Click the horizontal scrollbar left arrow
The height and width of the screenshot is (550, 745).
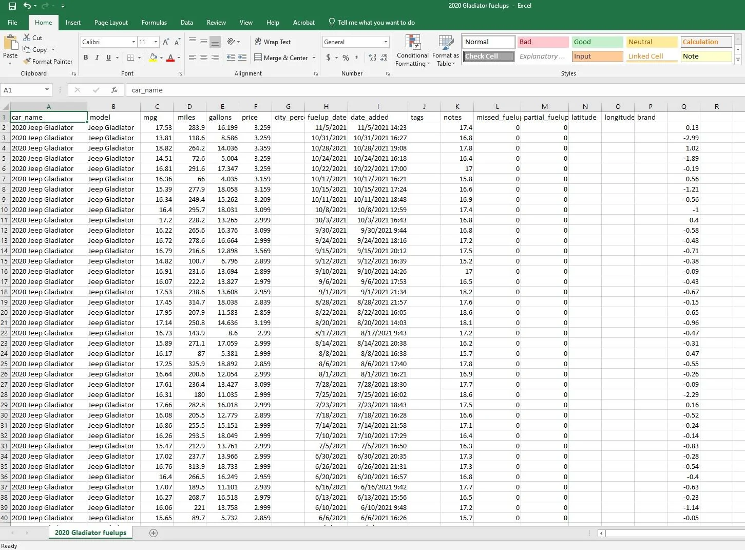pyautogui.click(x=601, y=533)
